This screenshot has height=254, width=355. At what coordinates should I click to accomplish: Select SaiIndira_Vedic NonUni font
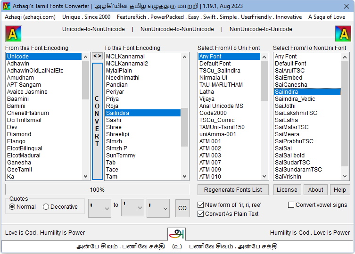point(307,98)
